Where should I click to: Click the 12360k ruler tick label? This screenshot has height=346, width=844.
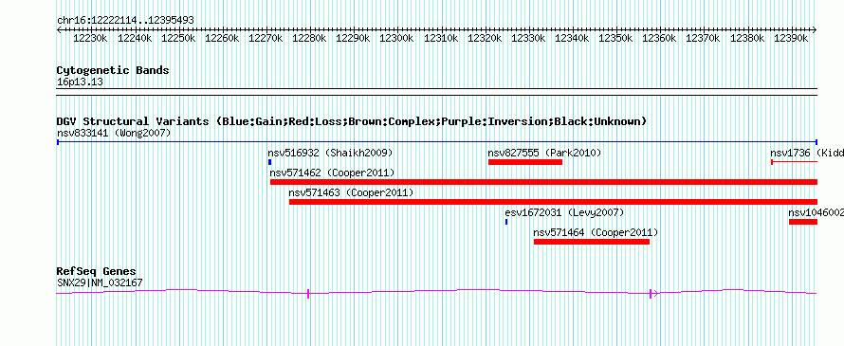point(660,38)
